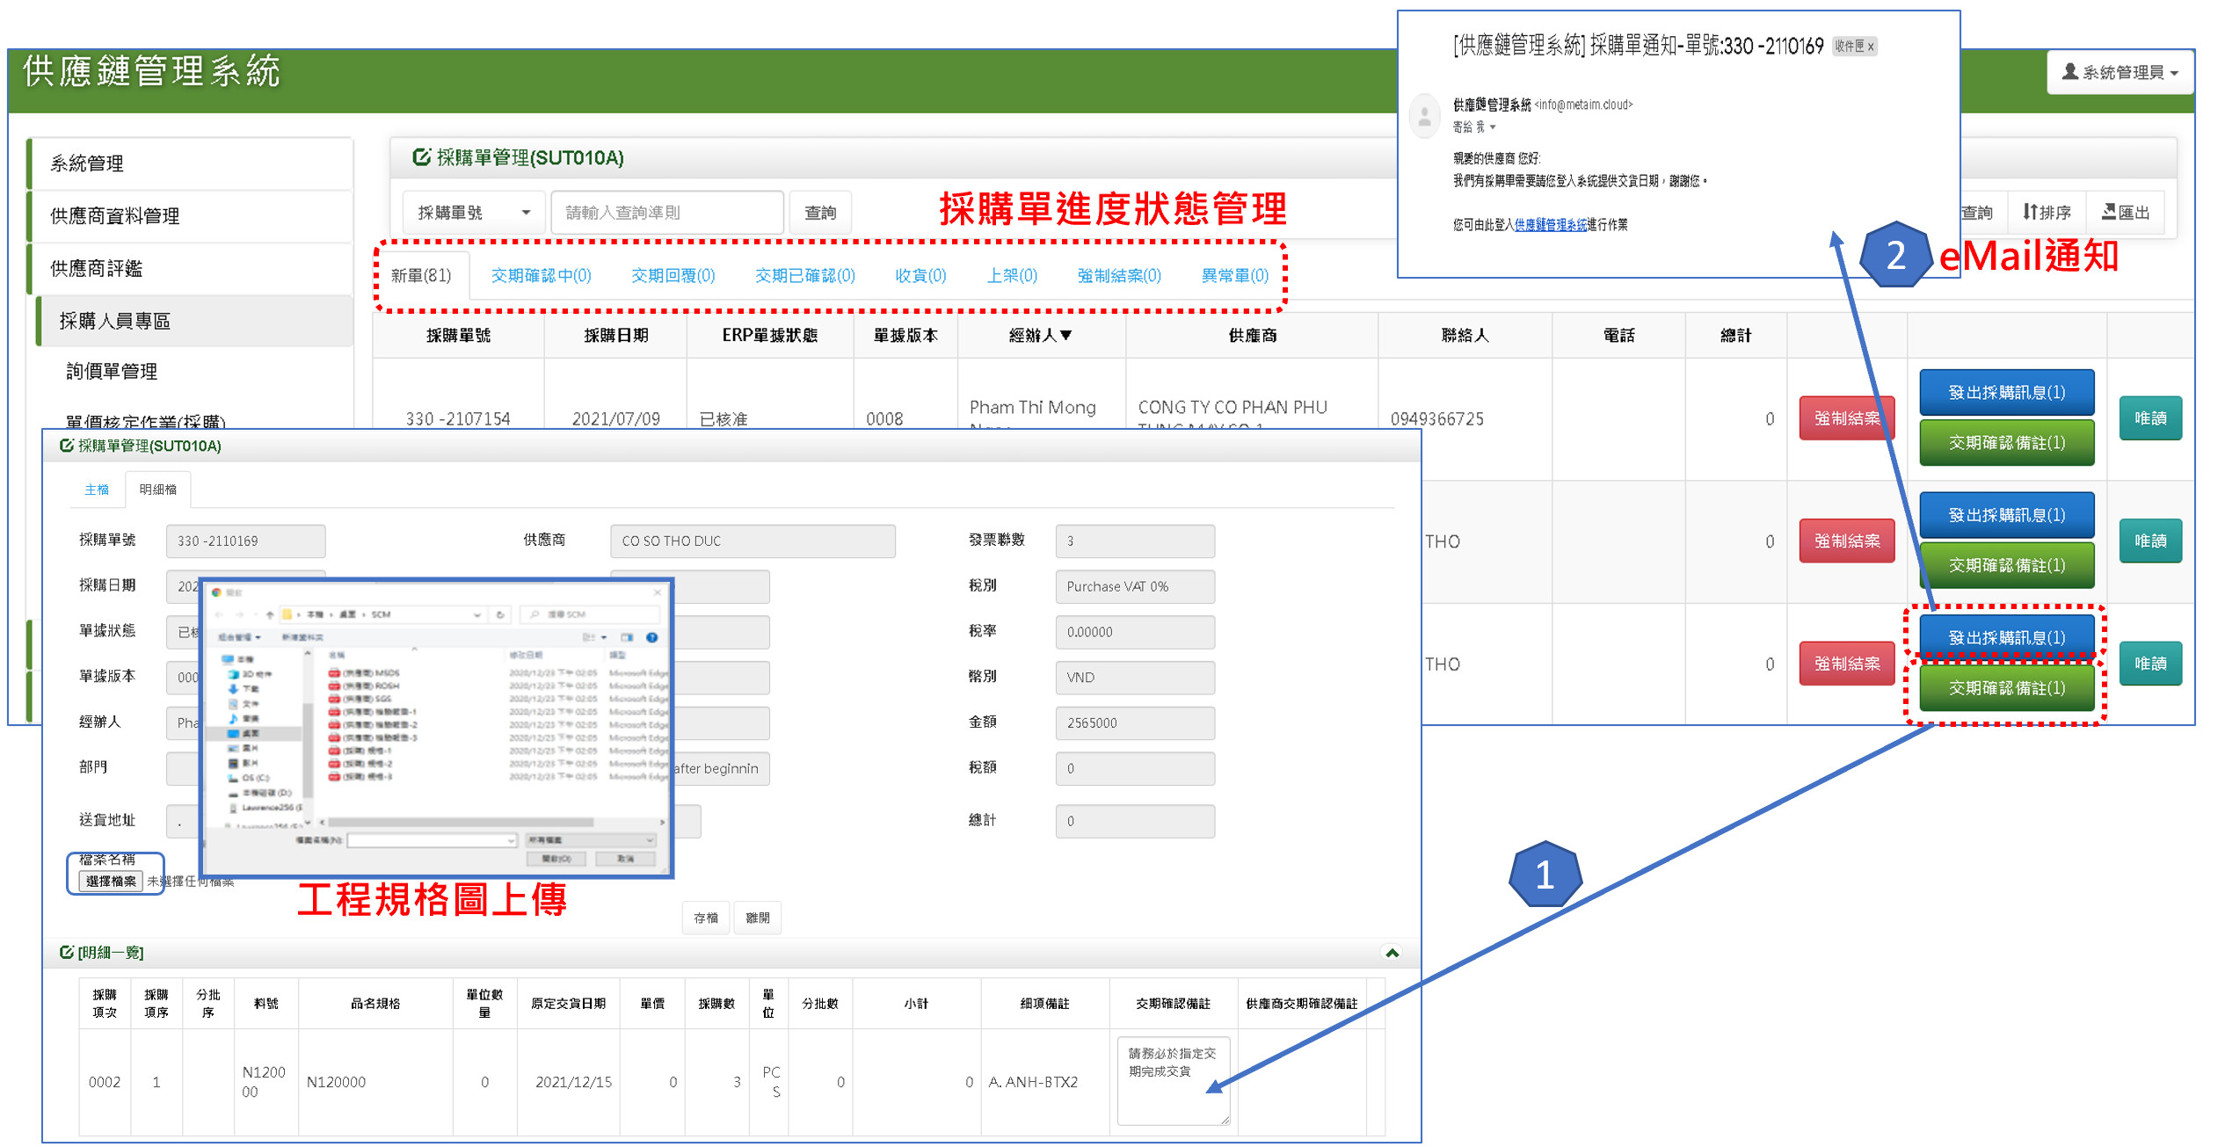The width and height of the screenshot is (2225, 1147).
Task: Open 詢價單管理 in the sidebar
Action: click(112, 372)
